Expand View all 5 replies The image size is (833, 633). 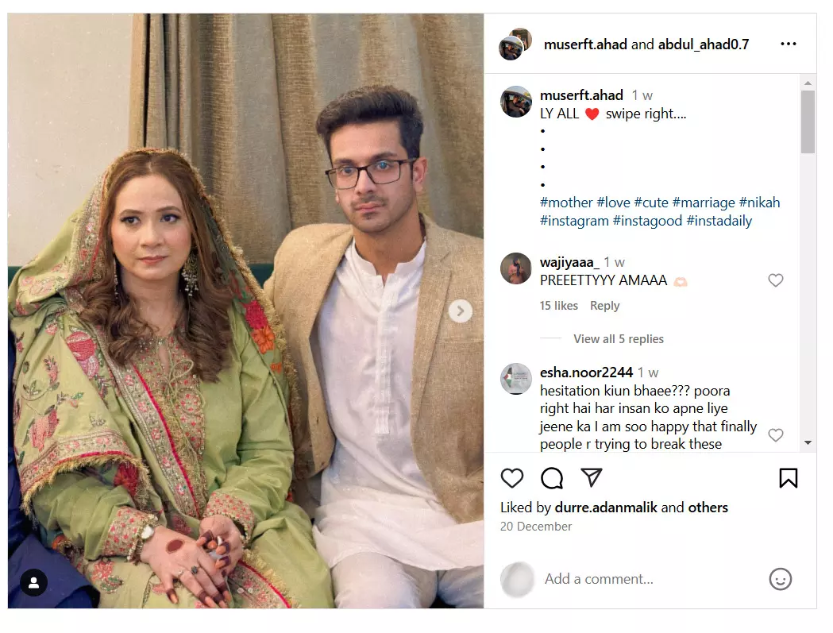pyautogui.click(x=619, y=338)
